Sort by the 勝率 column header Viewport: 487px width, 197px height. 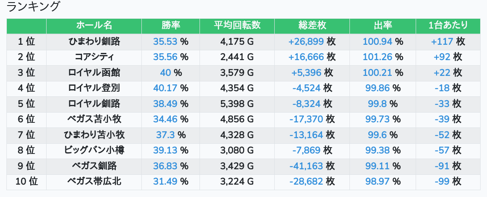click(171, 26)
